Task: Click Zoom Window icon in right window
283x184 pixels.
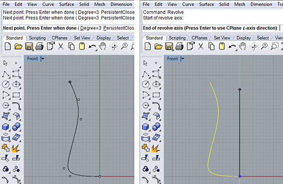Action: click(274, 46)
